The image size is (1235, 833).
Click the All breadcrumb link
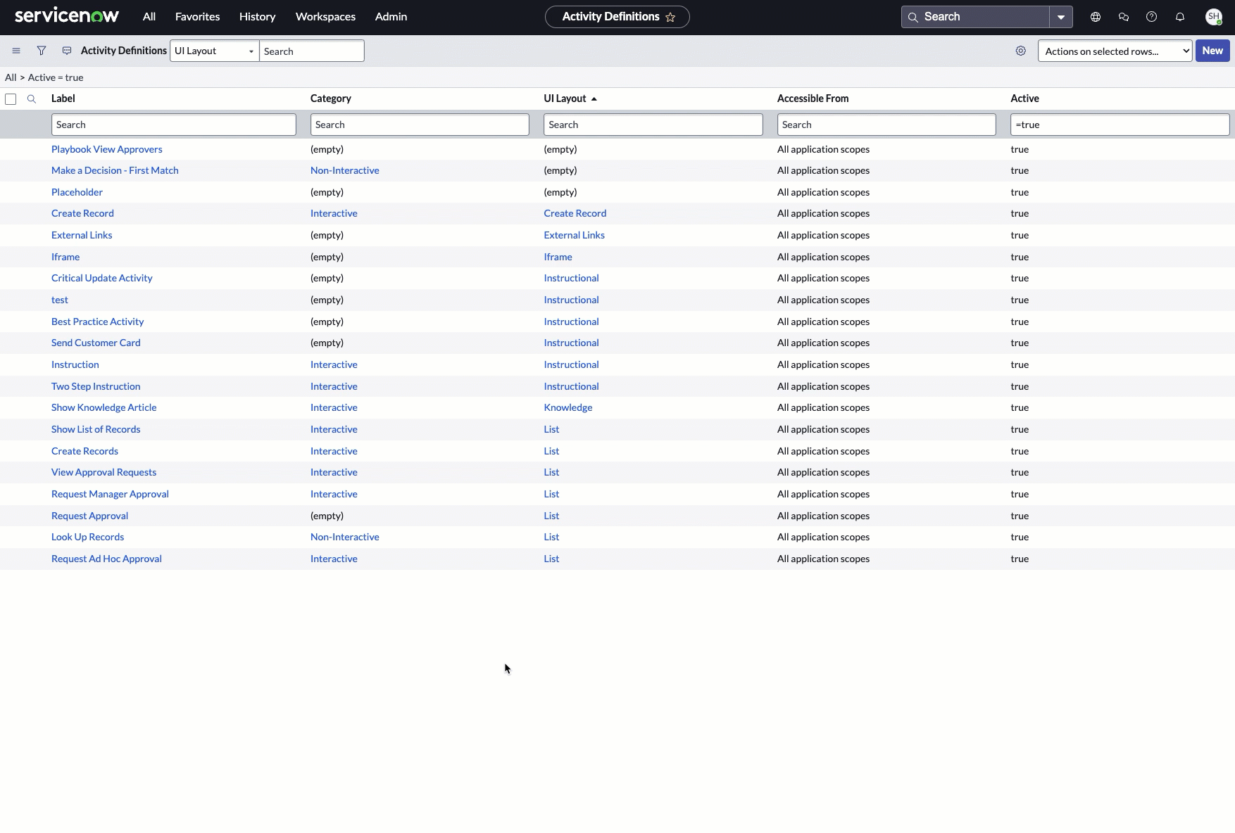pos(11,77)
